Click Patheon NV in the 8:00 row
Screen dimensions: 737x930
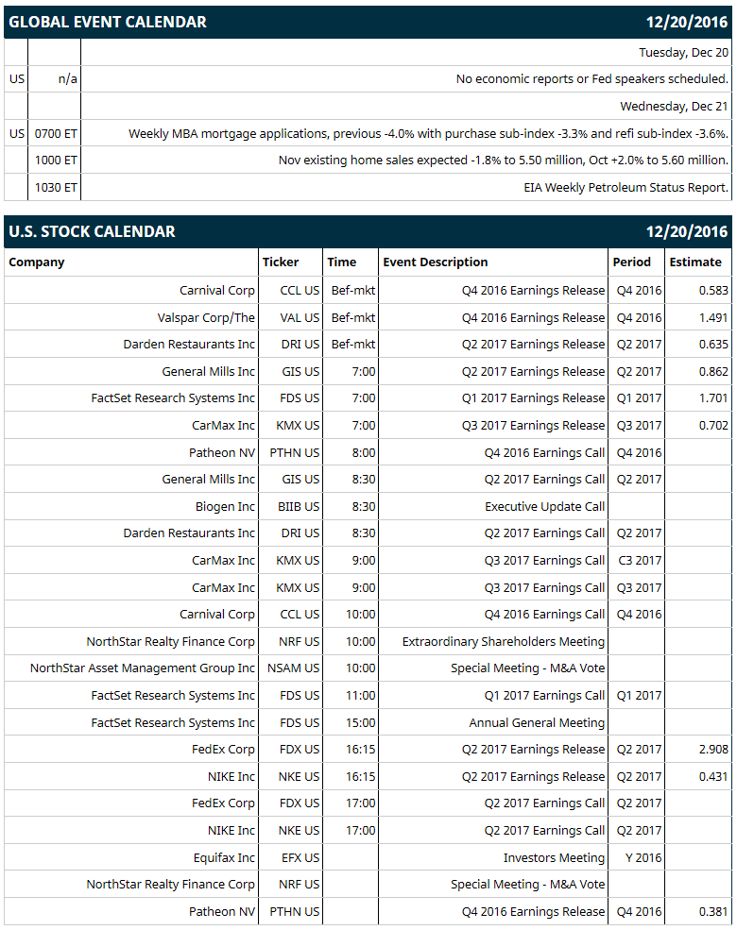pos(222,452)
